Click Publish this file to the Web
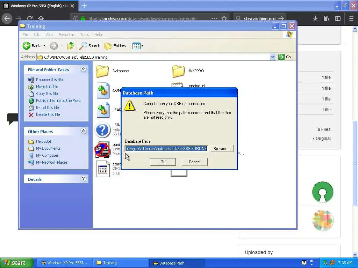This screenshot has width=358, height=268. pyautogui.click(x=58, y=100)
